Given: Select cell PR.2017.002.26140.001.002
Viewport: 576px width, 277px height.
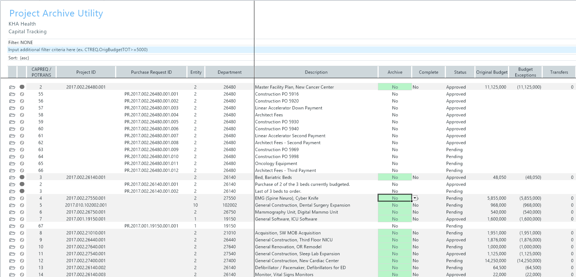Looking at the screenshot, I should pos(151,191).
